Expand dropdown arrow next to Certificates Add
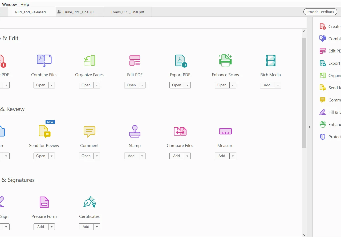This screenshot has height=237, width=341. (x=97, y=227)
